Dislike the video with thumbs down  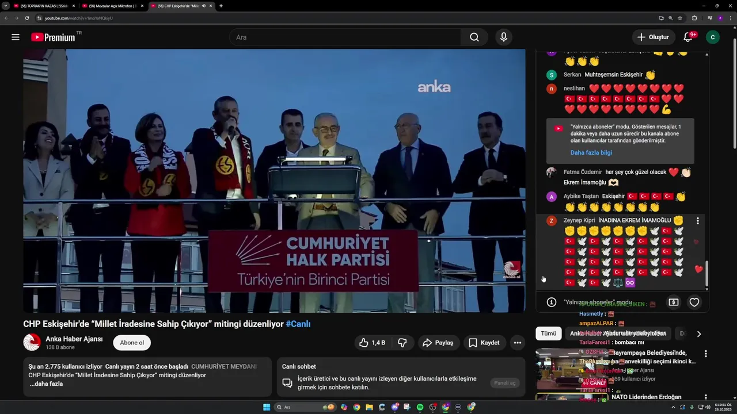click(402, 343)
